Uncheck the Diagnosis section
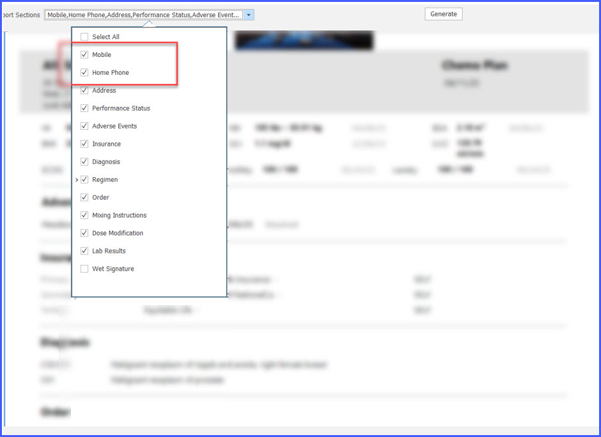 (x=84, y=161)
